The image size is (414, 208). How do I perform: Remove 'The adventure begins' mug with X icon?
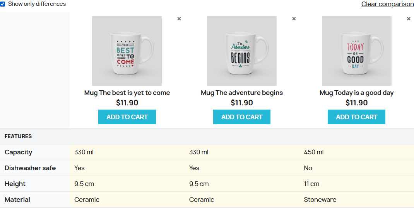tap(294, 19)
